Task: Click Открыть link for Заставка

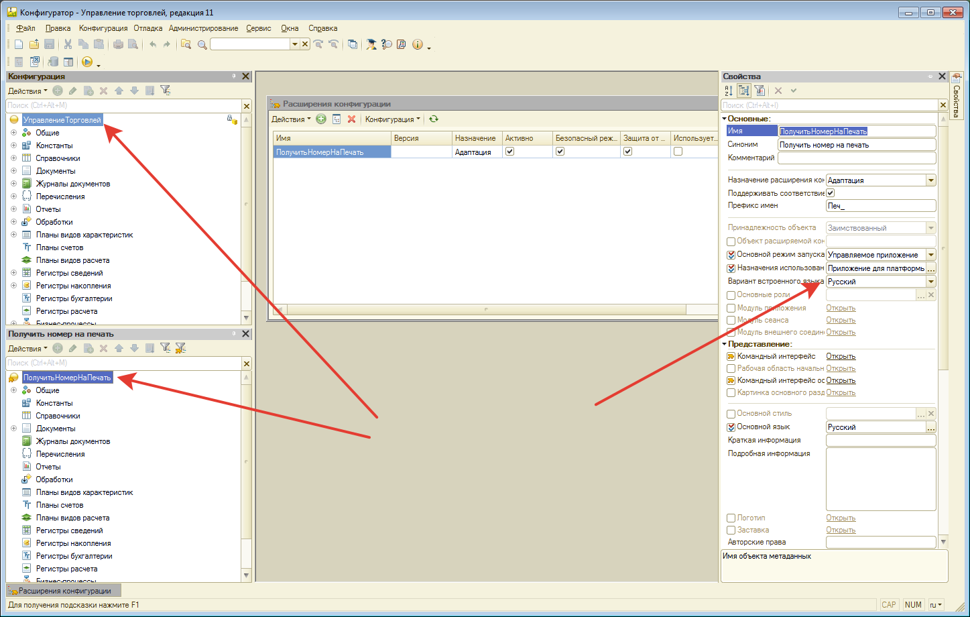Action: (x=841, y=530)
